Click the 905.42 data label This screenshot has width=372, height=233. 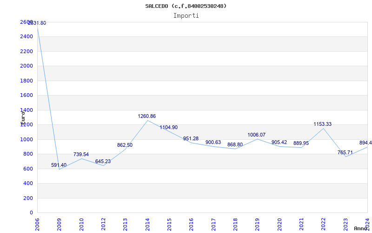[x=279, y=143]
